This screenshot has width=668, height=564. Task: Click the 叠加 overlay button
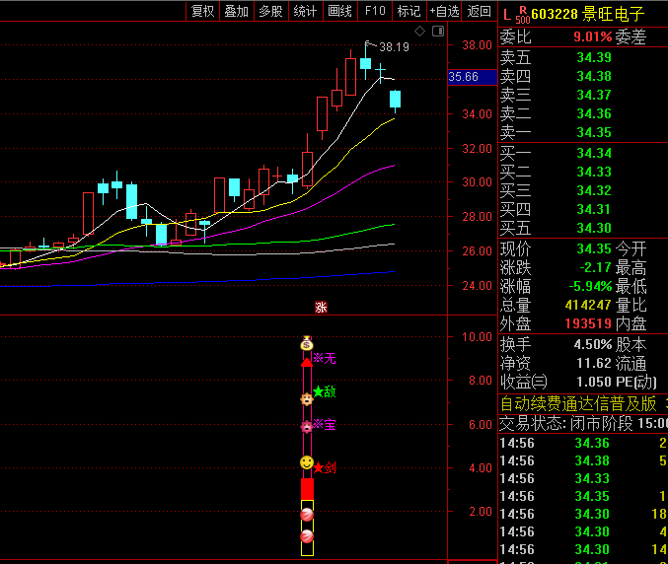pos(237,11)
